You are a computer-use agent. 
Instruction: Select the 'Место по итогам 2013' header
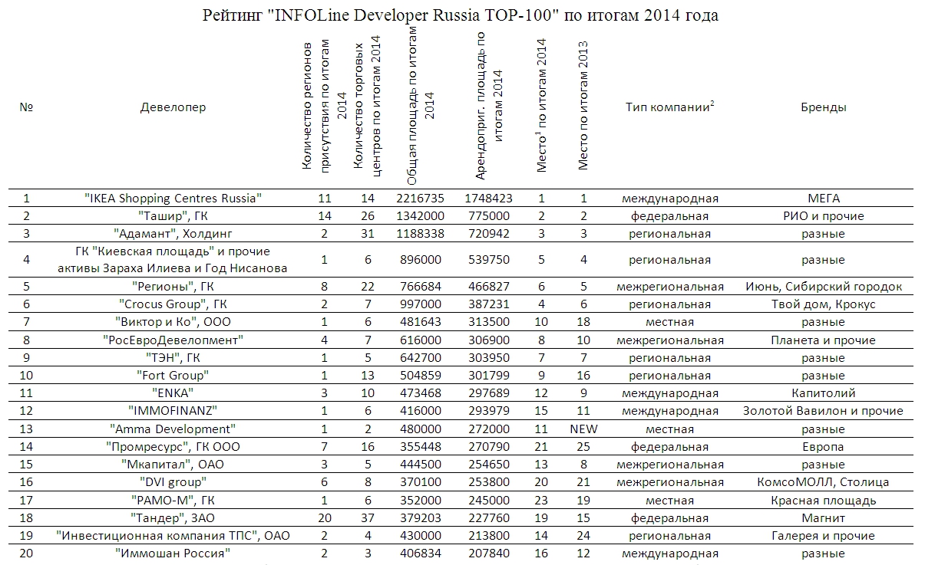(583, 105)
